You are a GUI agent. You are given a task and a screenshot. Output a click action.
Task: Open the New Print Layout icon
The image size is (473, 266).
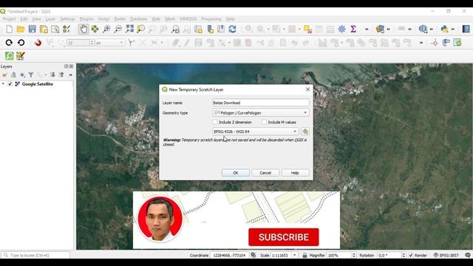point(44,30)
